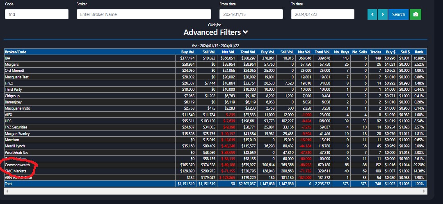Sort by Trades column header
This screenshot has height=204, width=443.
coord(375,52)
